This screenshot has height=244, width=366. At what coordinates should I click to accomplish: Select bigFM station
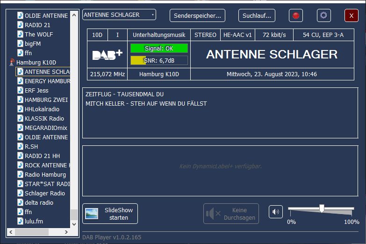tap(33, 43)
